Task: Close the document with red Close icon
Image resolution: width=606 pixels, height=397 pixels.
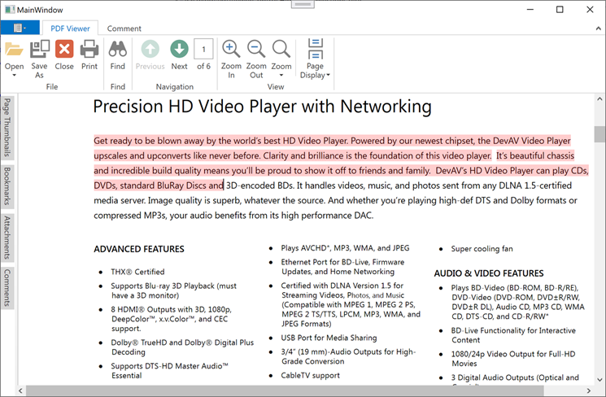Action: click(x=64, y=50)
